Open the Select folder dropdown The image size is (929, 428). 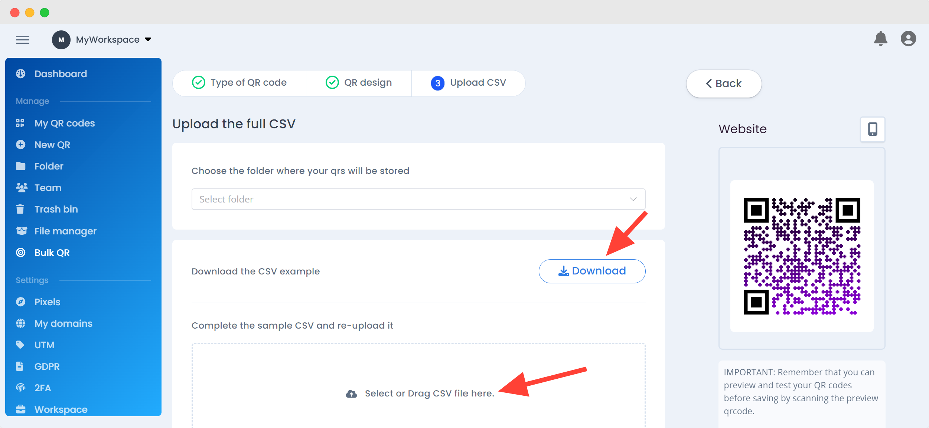coord(408,199)
